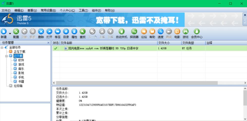
Task: Sort by the 文件类型 column header
Action: click(193, 43)
